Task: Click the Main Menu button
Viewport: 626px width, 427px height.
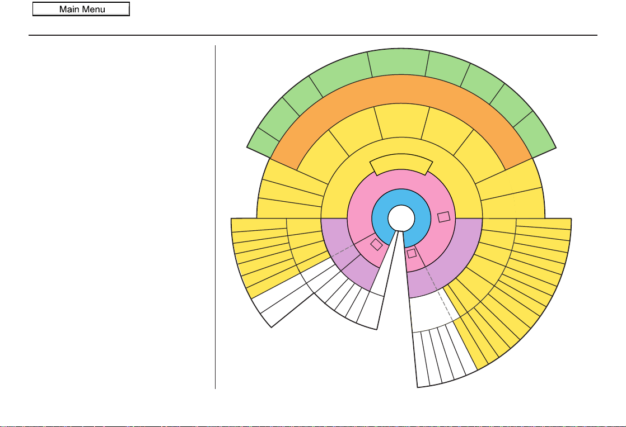Action: coord(81,9)
